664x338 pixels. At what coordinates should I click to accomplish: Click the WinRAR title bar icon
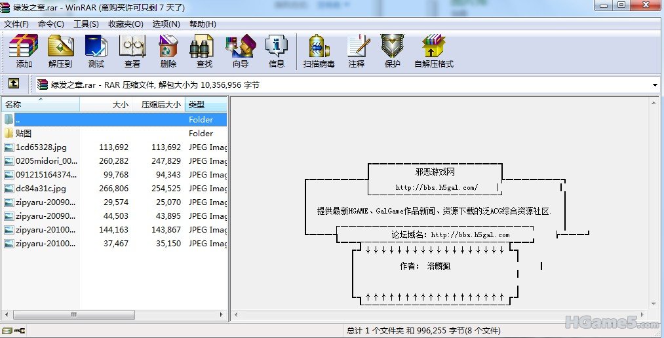[x=5, y=7]
